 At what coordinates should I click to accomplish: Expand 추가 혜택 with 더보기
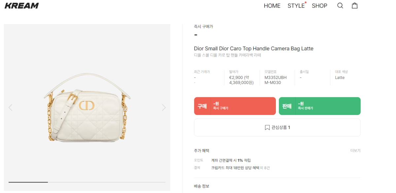click(x=355, y=151)
